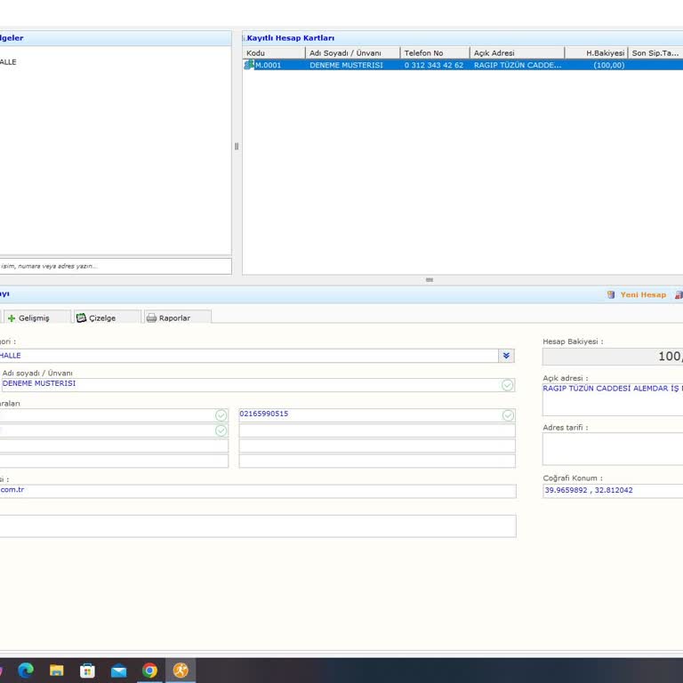Click the green check next to 02165990515
This screenshot has height=683, width=683.
pos(507,415)
